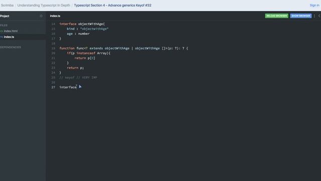321x181 pixels.
Task: Open the Scrimba home breadcrumb link
Action: 7,6
